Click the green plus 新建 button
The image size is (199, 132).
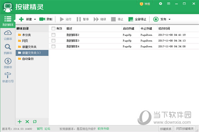click(25, 19)
